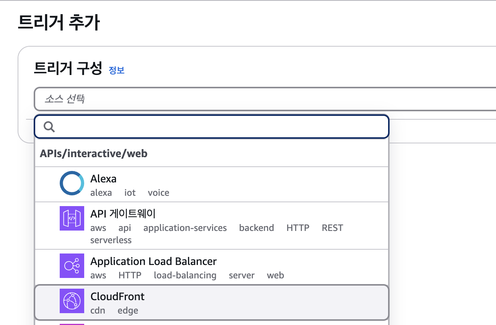Click the 트리거 추가 page heading
496x325 pixels.
pos(59,23)
